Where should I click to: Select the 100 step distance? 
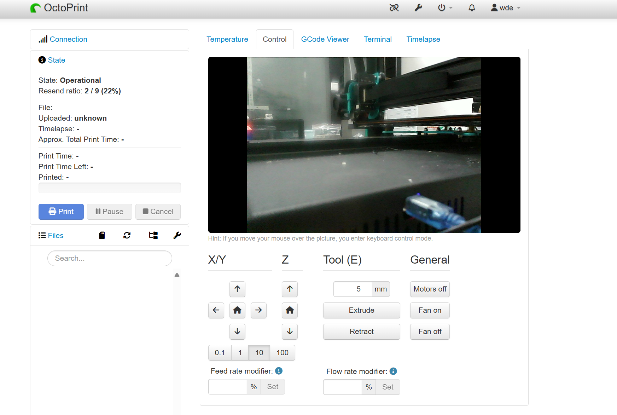(282, 353)
